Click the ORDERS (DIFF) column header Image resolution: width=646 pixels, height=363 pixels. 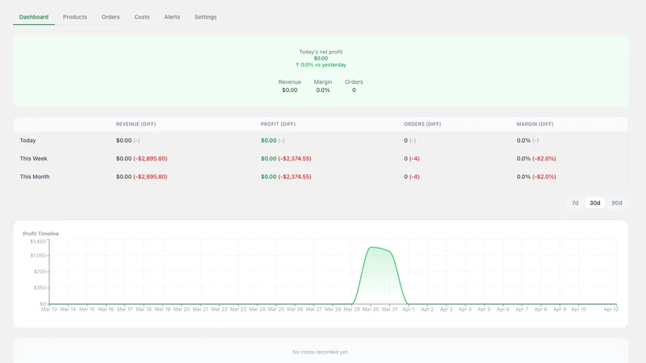(x=422, y=124)
